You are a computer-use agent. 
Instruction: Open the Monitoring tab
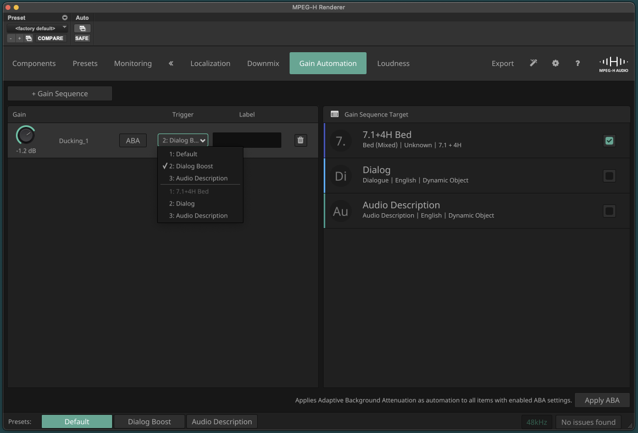132,63
